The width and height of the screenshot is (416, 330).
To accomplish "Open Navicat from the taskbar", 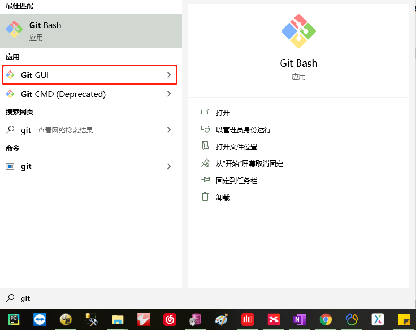I will pyautogui.click(x=351, y=319).
